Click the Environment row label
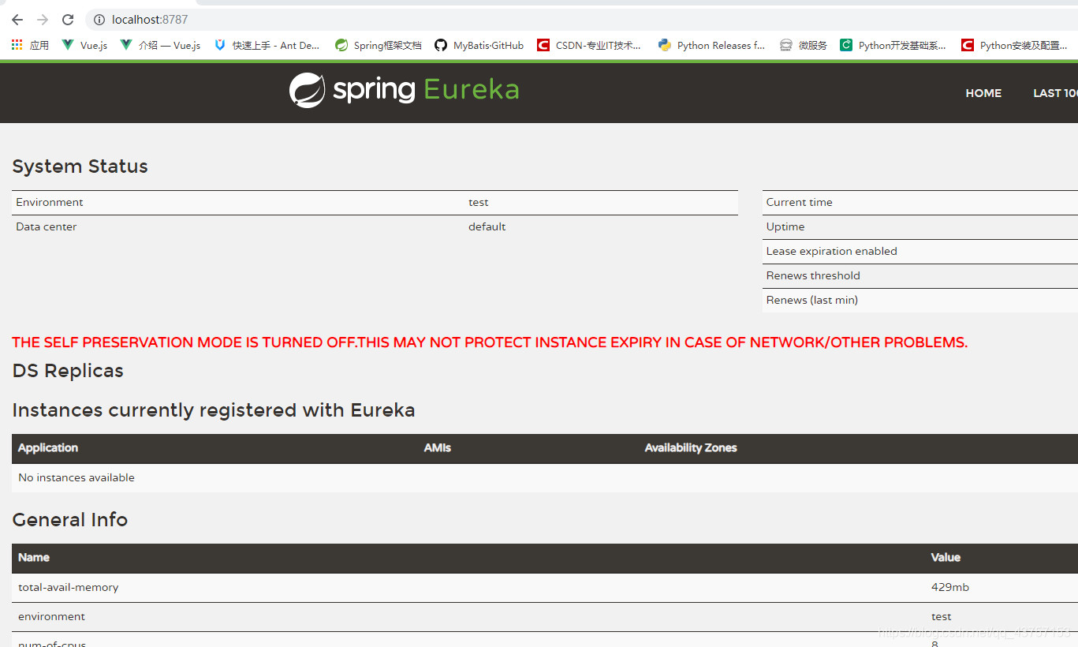 click(49, 203)
